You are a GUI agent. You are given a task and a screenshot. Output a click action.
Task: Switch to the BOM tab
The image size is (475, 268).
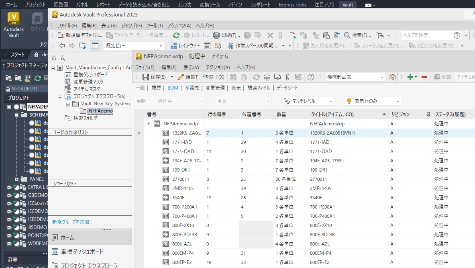pos(173,88)
